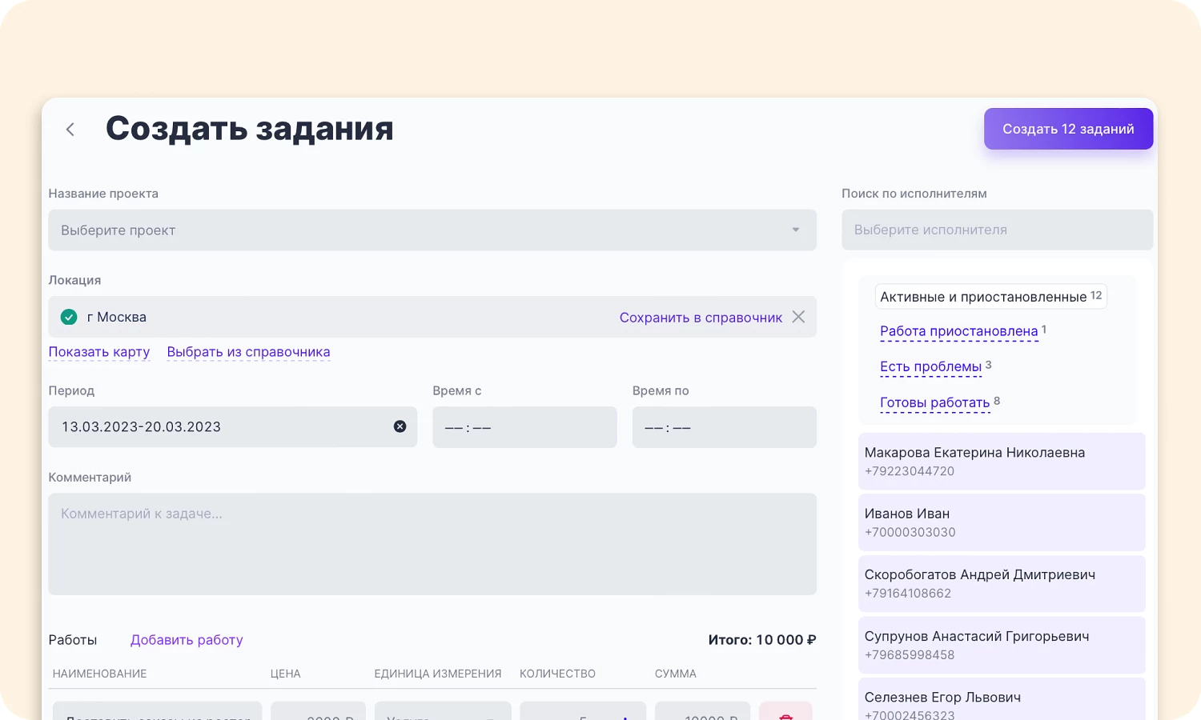Select executor Иванов Иван
The width and height of the screenshot is (1201, 720).
(1002, 522)
